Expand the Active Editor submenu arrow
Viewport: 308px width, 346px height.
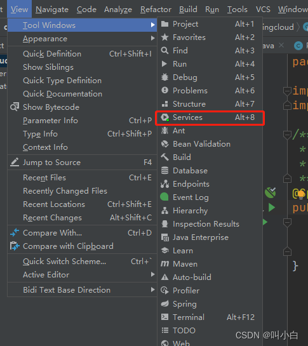click(x=152, y=274)
